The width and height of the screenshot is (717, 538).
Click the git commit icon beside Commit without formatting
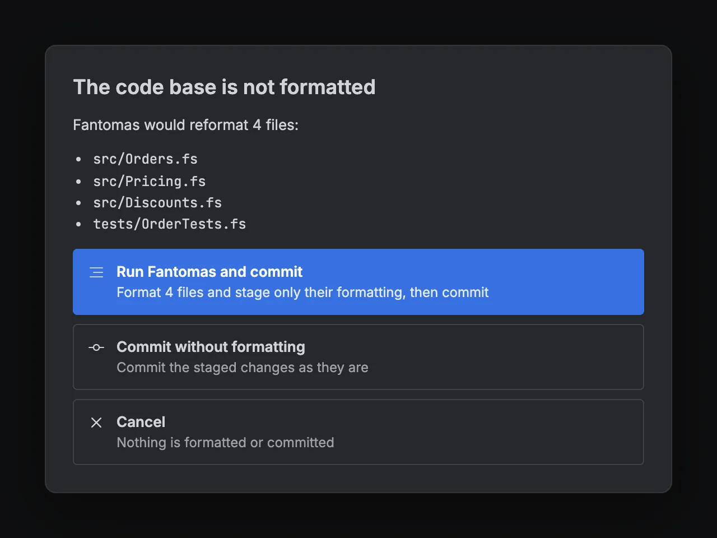(96, 347)
